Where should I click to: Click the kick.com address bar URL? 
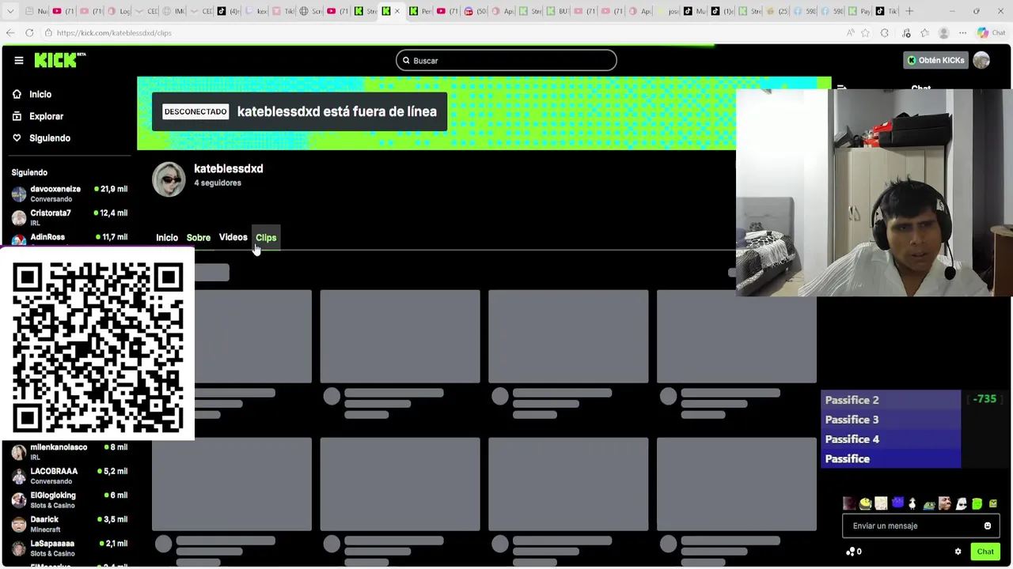114,33
